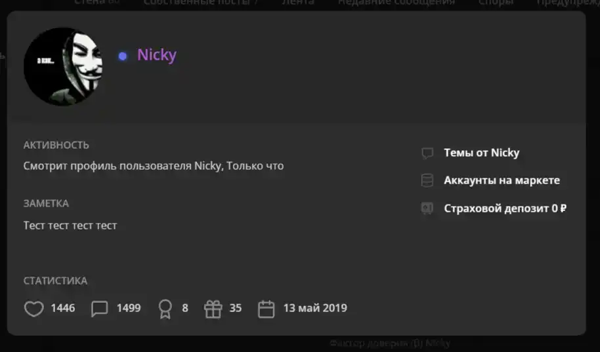Open Nicky's Guy Fawkes mask avatar
The image size is (600, 352).
tap(64, 66)
